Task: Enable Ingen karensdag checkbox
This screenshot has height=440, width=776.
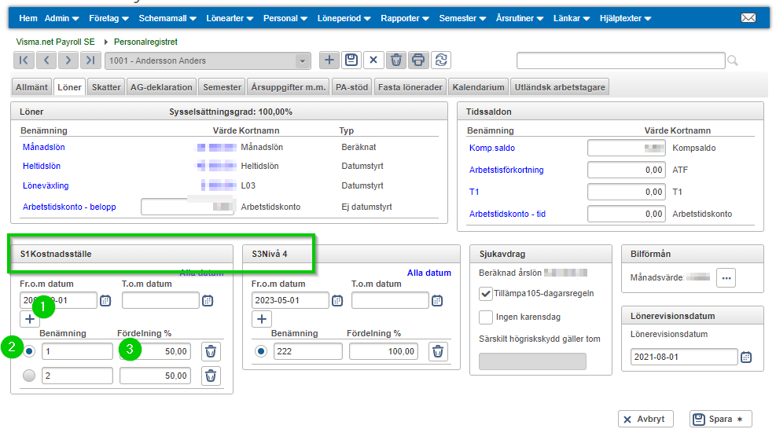Action: (486, 317)
